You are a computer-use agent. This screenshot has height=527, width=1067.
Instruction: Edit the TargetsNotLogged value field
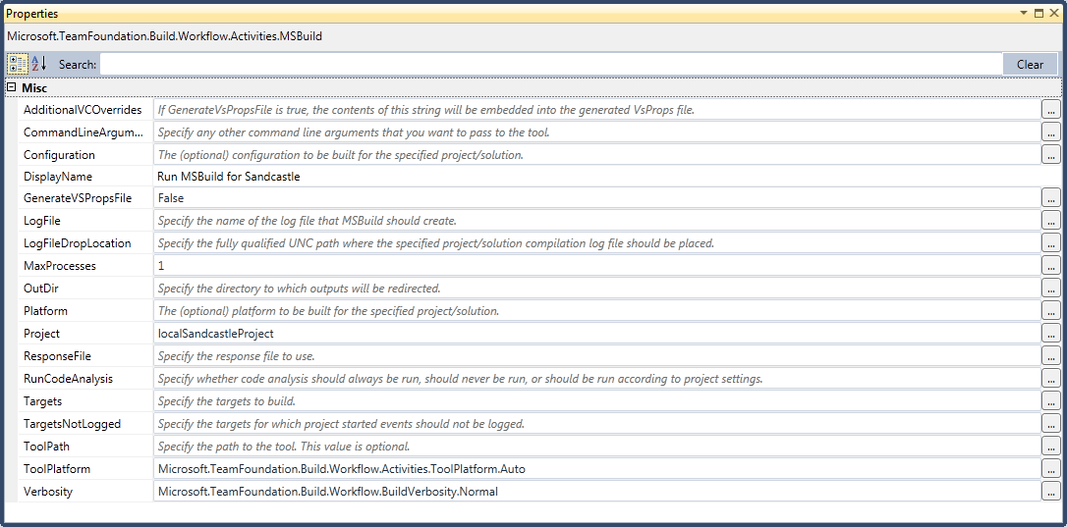click(596, 424)
